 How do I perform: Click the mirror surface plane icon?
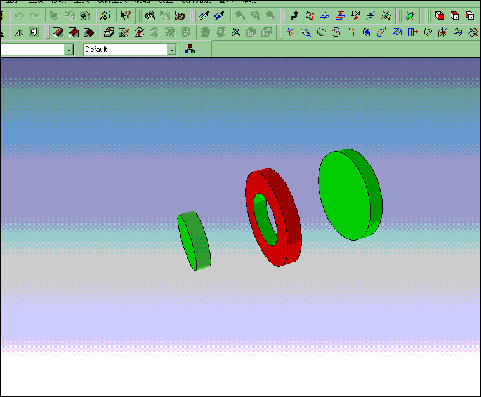(443, 32)
